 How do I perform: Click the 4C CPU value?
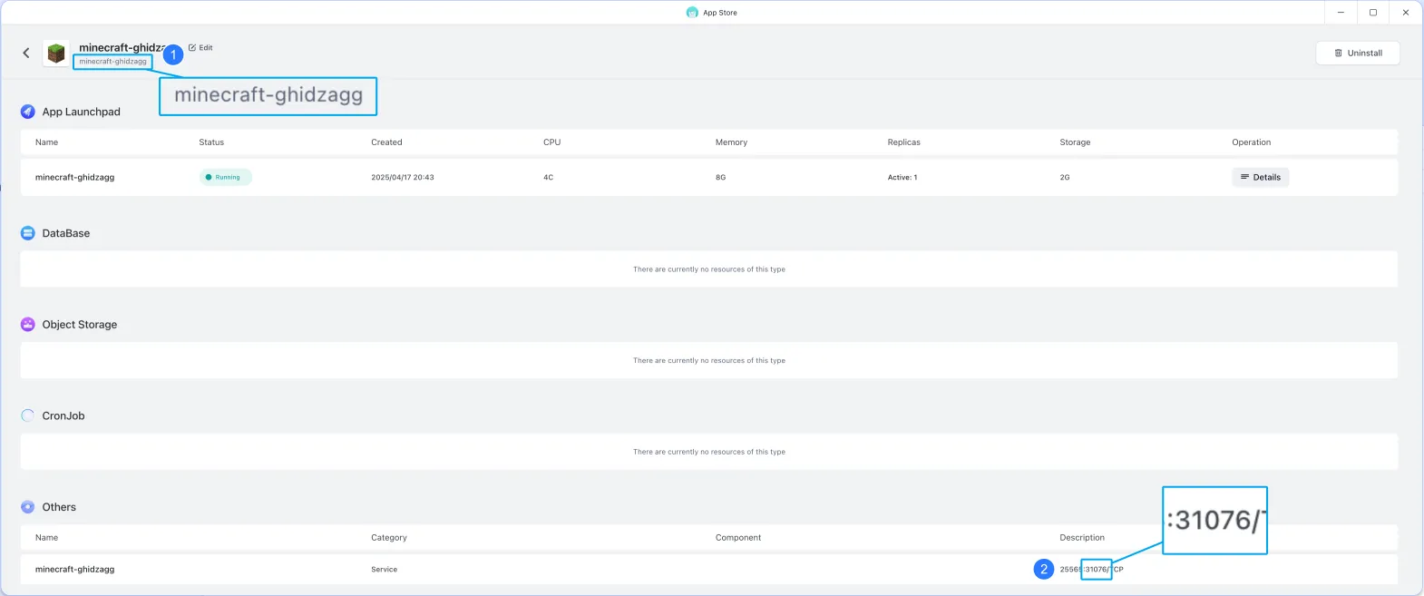[x=548, y=177]
